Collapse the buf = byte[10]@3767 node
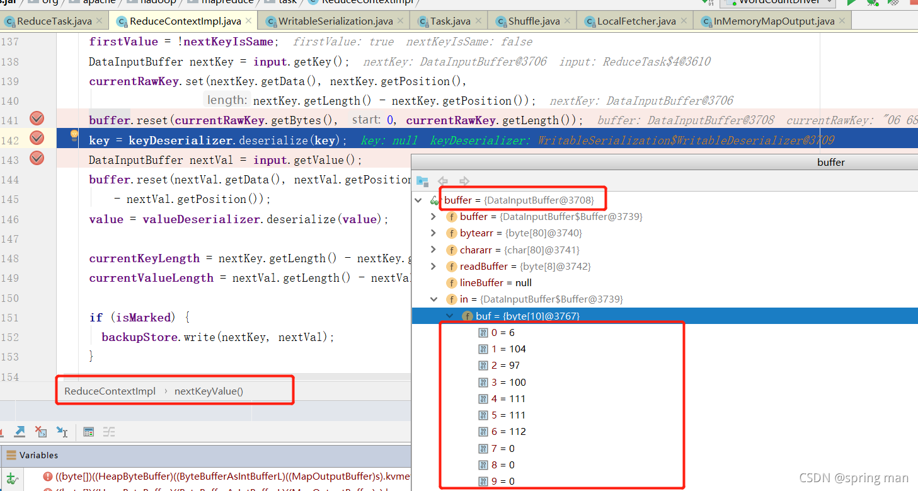918x491 pixels. (449, 316)
